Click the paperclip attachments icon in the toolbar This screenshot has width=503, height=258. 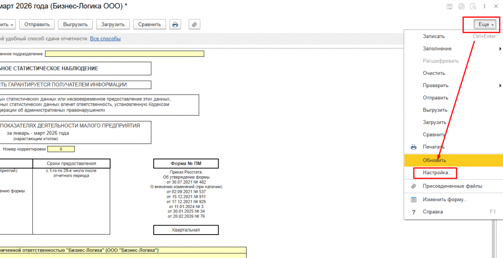[195, 24]
